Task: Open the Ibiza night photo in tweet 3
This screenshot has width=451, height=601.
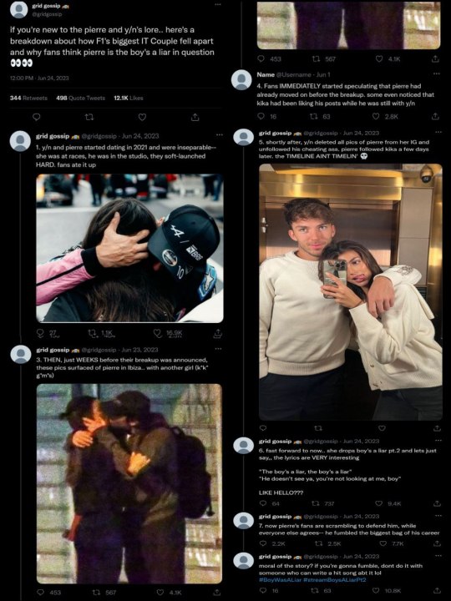Action: (x=129, y=483)
